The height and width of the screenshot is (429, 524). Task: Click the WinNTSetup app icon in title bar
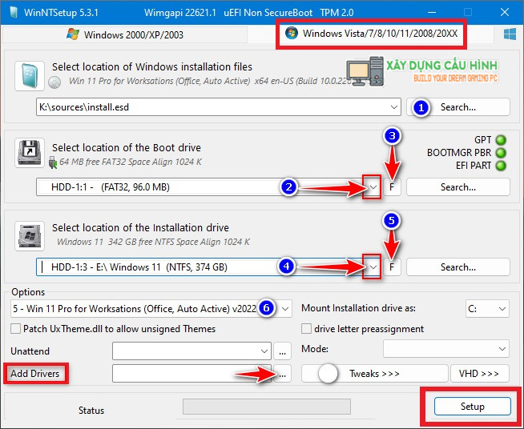pyautogui.click(x=14, y=12)
